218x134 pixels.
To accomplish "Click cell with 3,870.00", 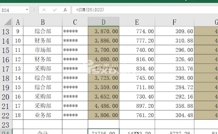I will click(x=104, y=31).
